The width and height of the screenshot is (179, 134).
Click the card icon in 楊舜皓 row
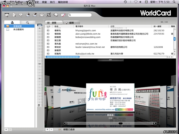[48, 34]
